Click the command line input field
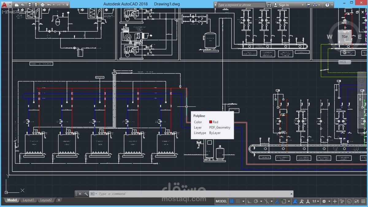 pos(193,194)
